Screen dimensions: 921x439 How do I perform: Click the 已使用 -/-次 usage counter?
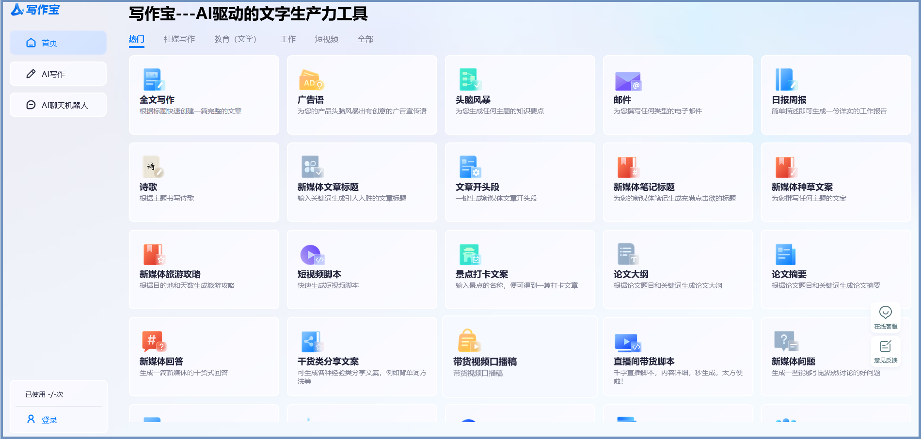44,394
